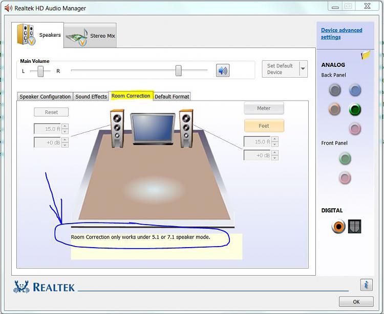
Task: Click the right speaker in room diagram
Action: (186, 129)
